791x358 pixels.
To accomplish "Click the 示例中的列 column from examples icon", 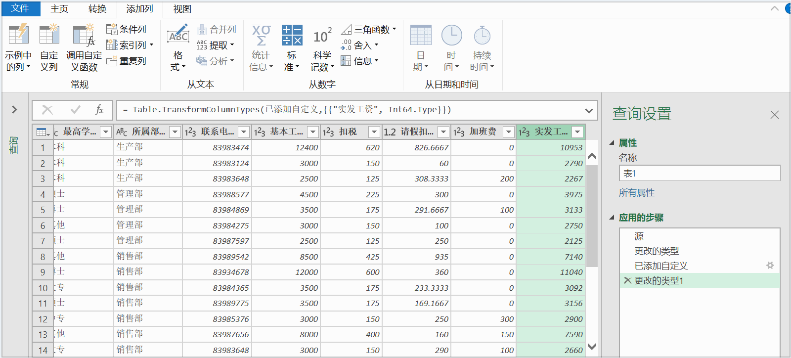I will (19, 35).
